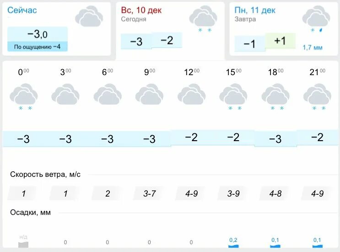The image size is (340, 252).
Task: Click the −2 temperature cell at 12:00
Action: coord(191,137)
